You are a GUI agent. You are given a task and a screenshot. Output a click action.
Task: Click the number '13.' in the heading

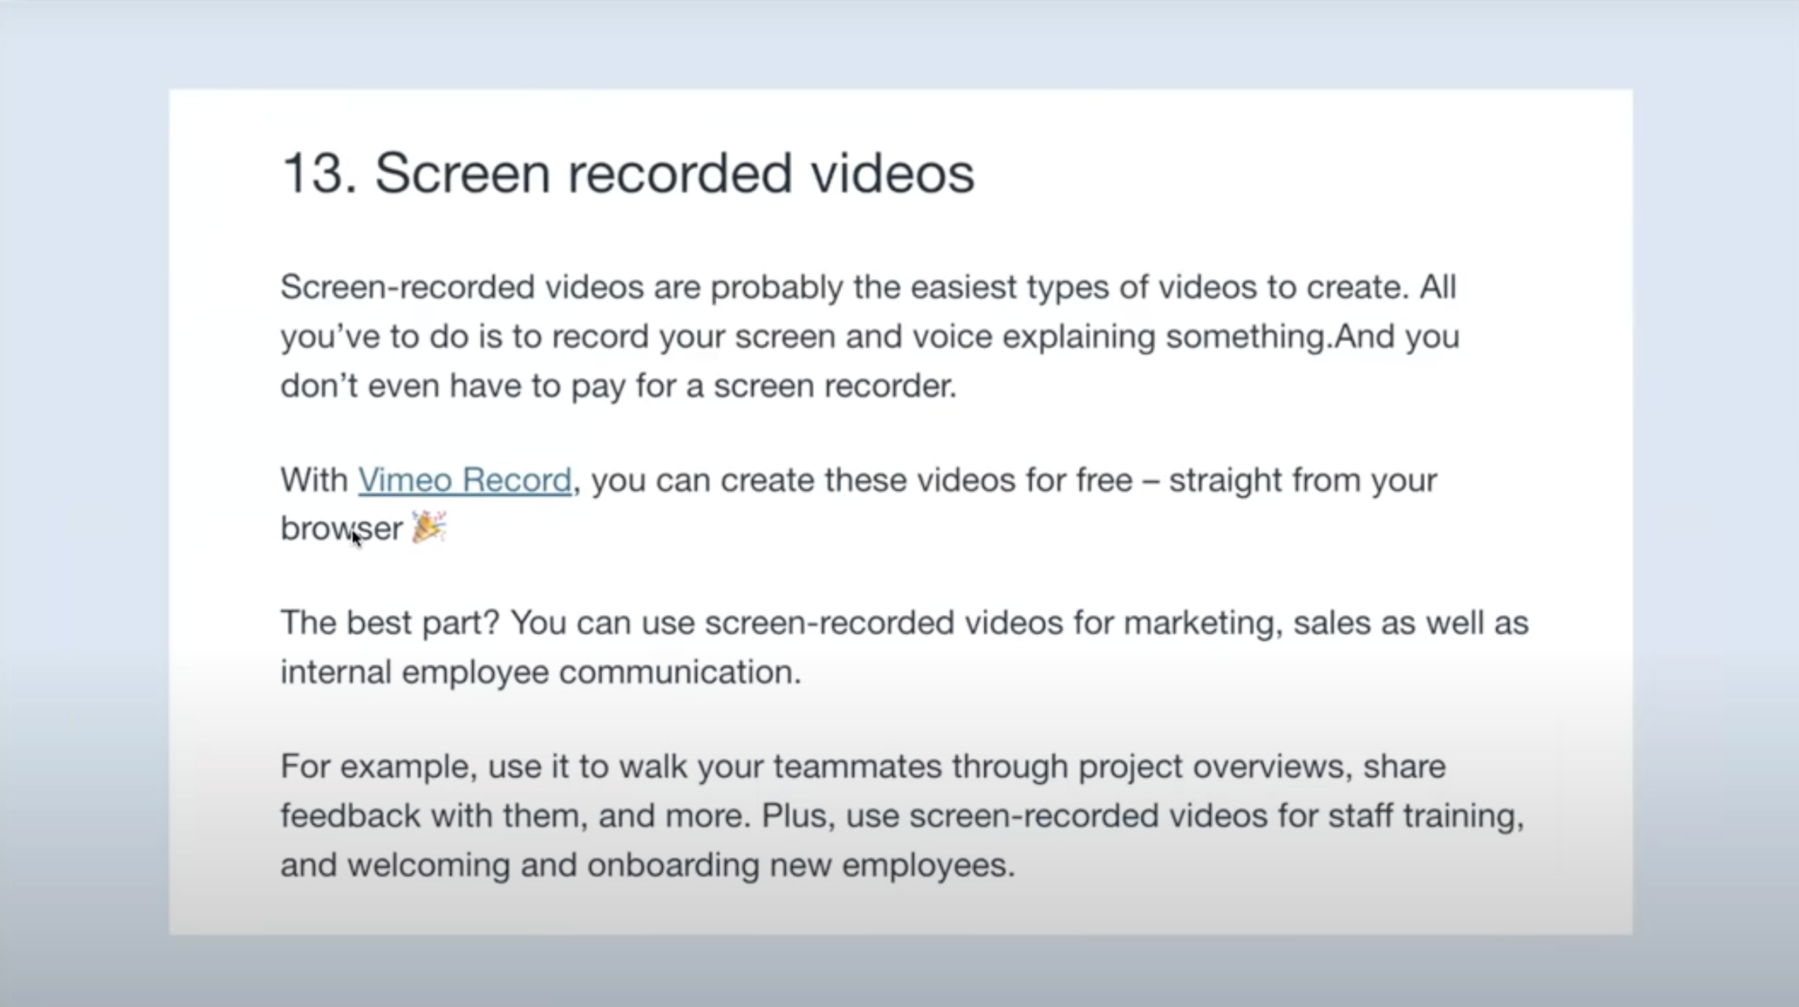[x=318, y=173]
